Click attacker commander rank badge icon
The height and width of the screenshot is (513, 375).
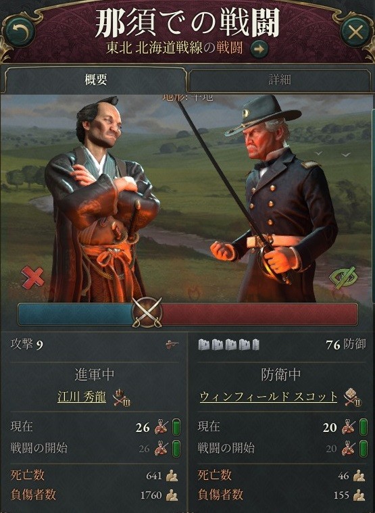[122, 398]
